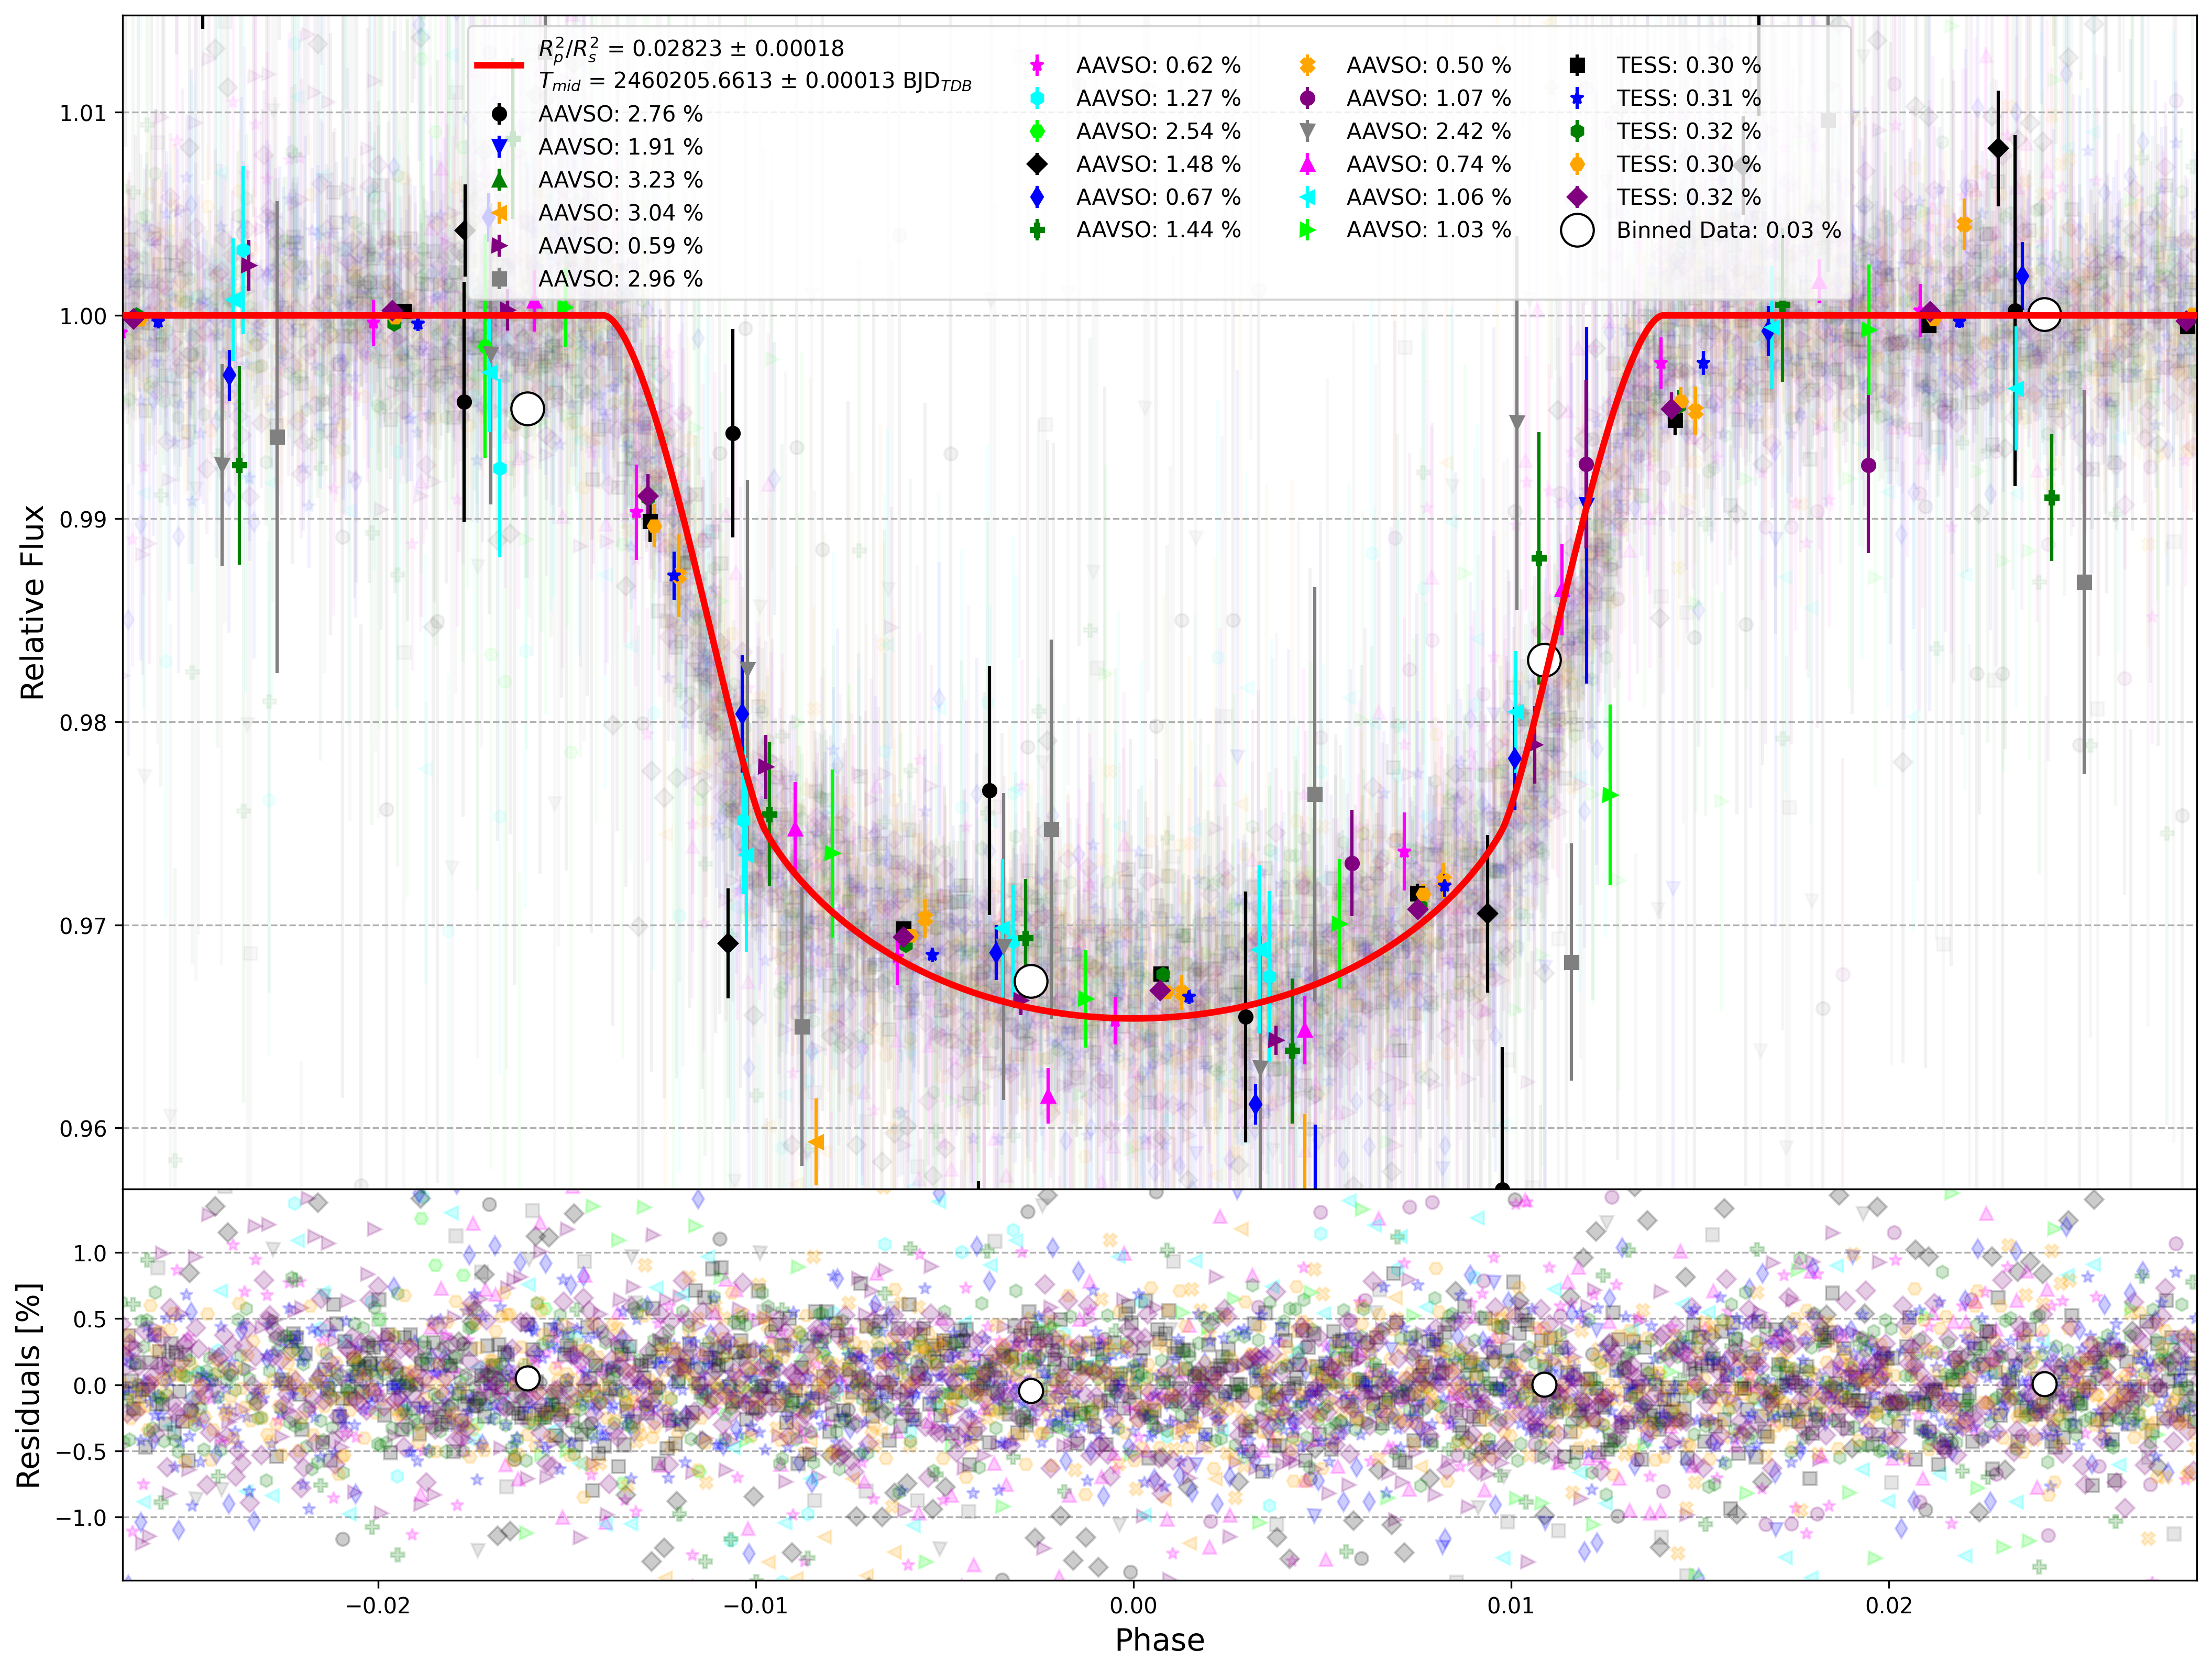Screen dimensions: 2212x1672
Task: Pick the magenta up-triangle marker for AAVSO: 0.74 %
Action: click(x=1307, y=164)
